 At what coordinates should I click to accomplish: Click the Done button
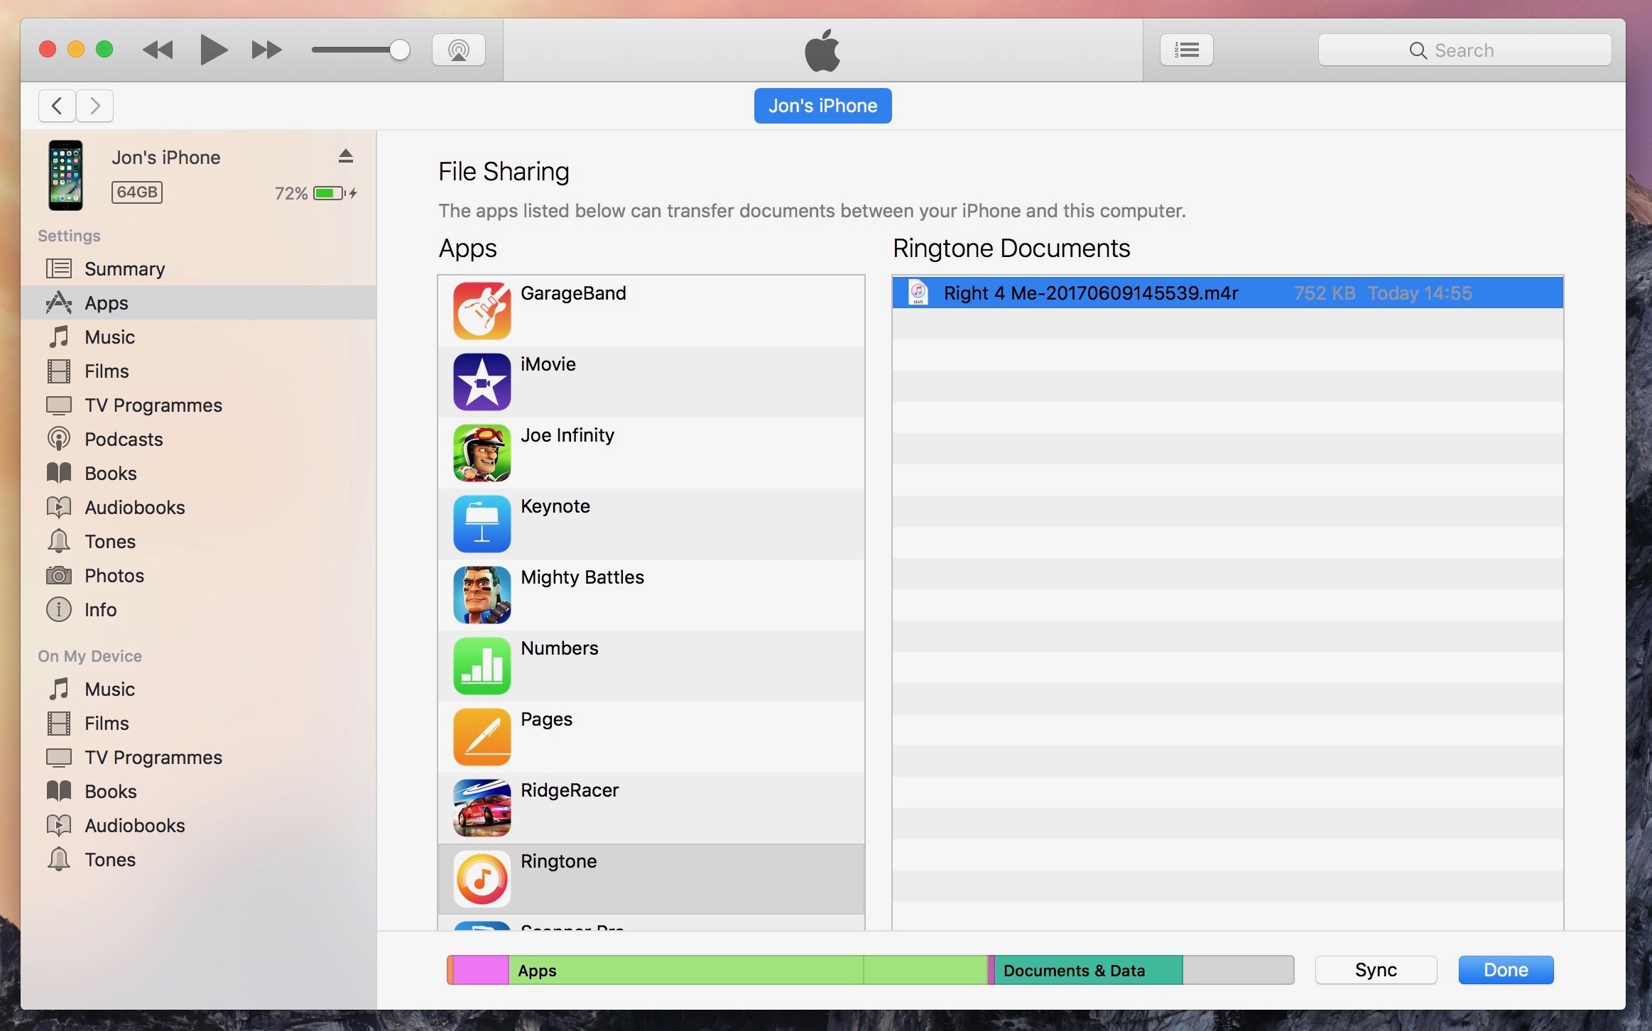[1506, 970]
